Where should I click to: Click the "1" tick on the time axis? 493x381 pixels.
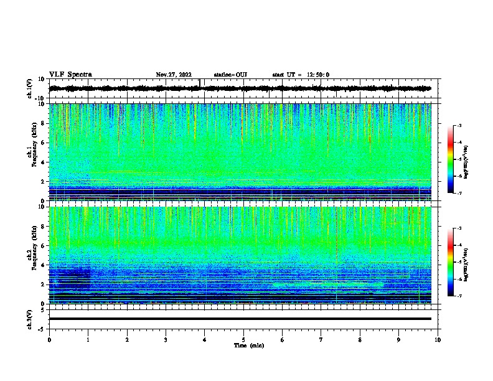[88, 340]
